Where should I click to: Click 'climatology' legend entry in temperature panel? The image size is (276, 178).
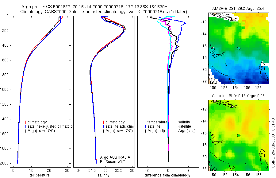click(37, 122)
